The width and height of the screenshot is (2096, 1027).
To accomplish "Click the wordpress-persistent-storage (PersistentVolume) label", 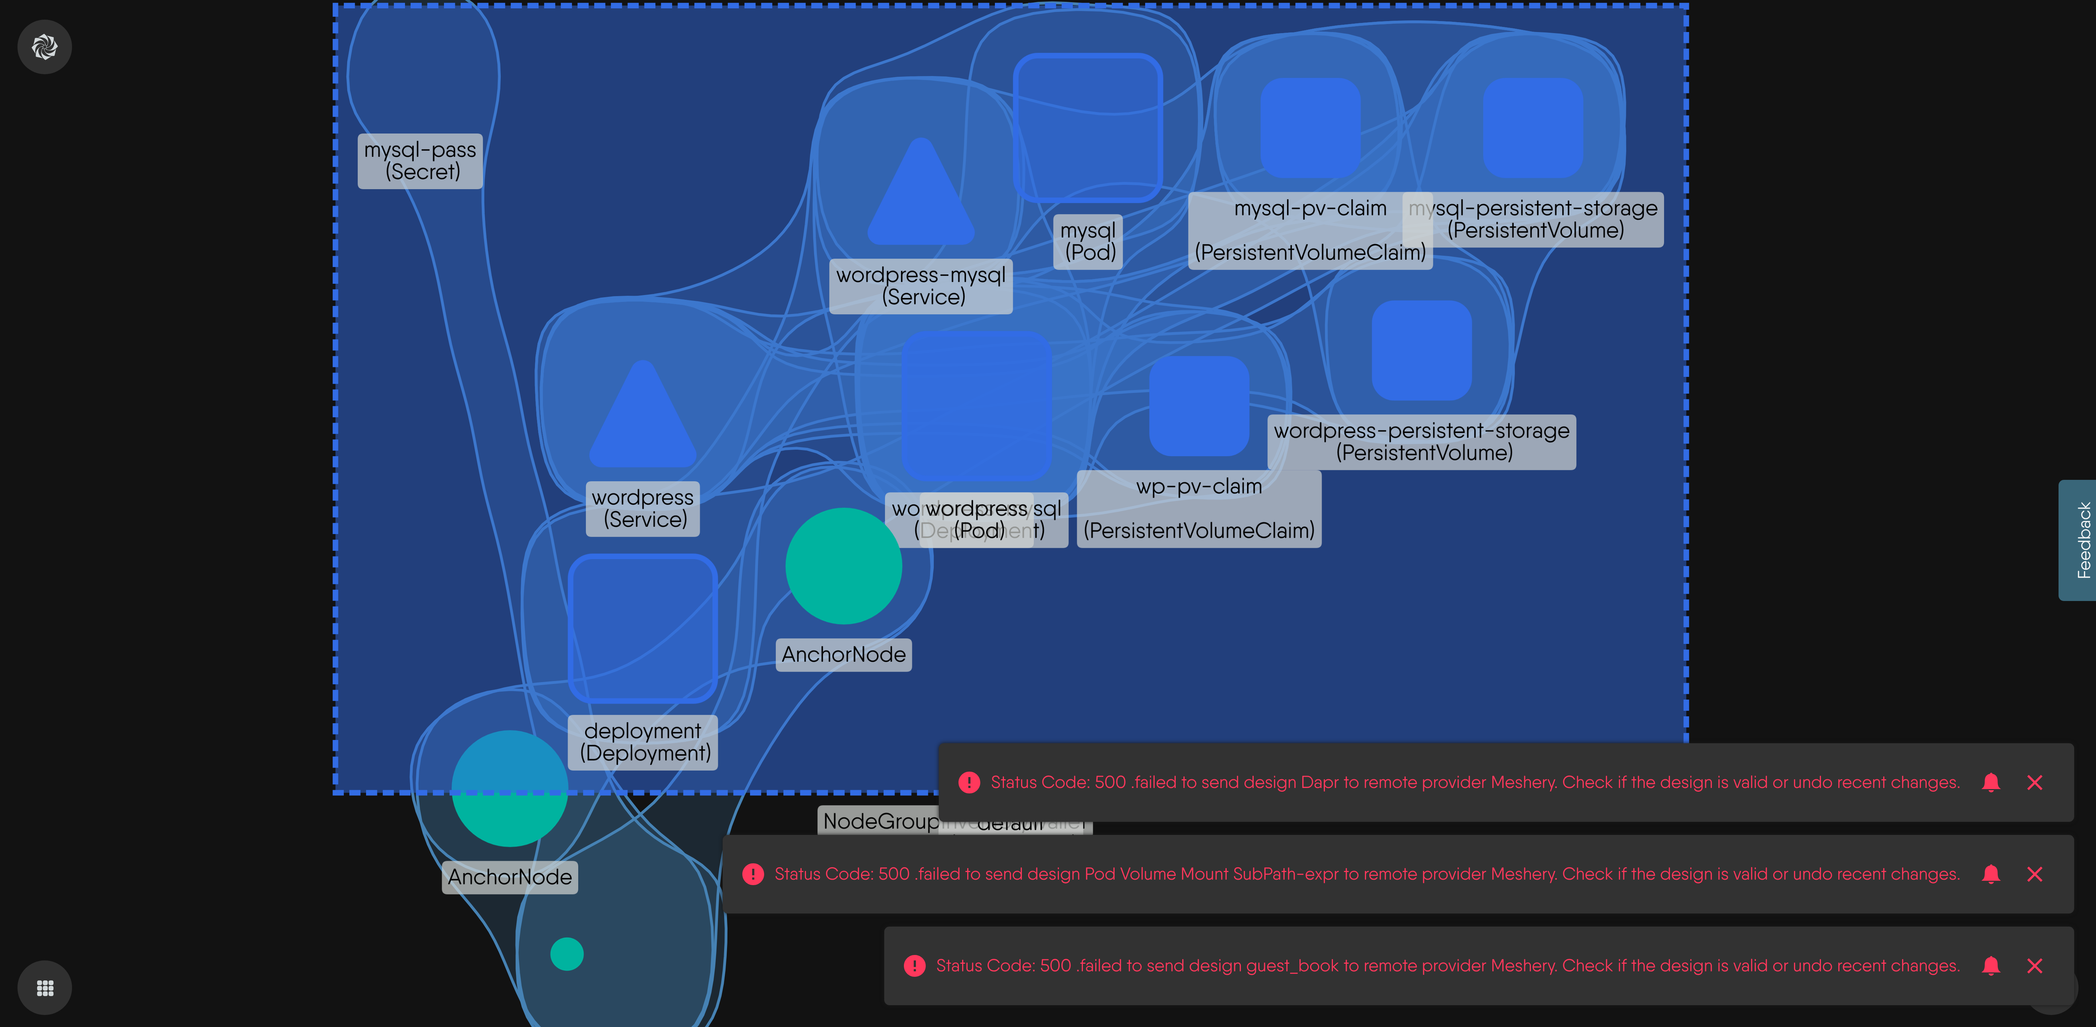I will point(1421,442).
